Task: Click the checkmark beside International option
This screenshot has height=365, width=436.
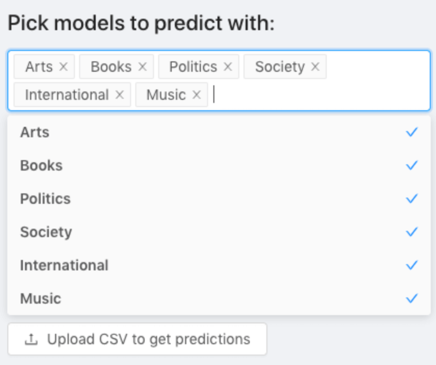Action: tap(412, 265)
